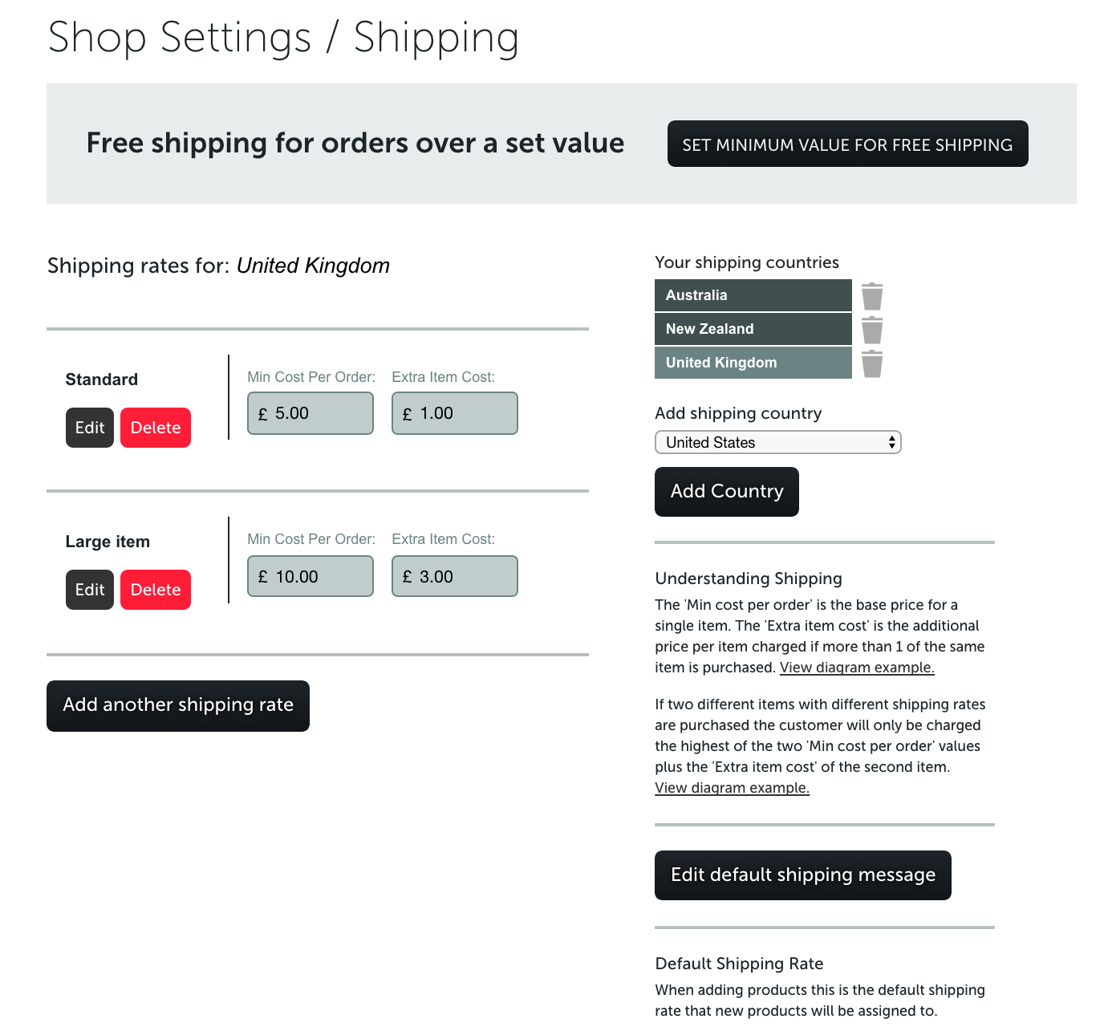Remove New Zealand with the trash icon

(872, 330)
